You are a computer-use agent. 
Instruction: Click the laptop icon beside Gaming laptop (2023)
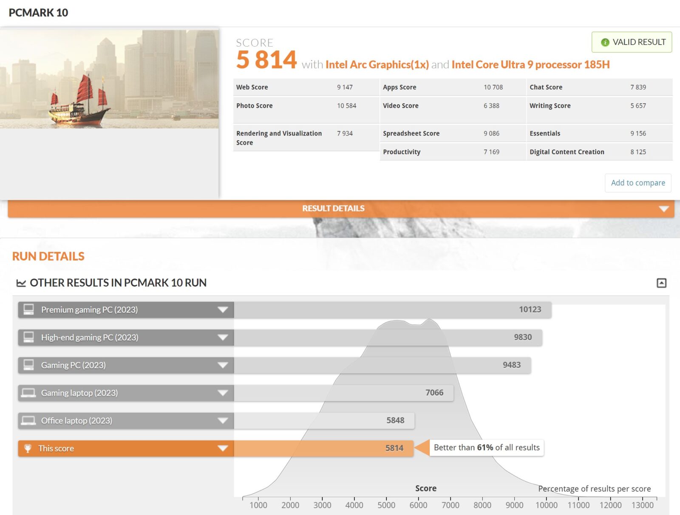pos(28,393)
